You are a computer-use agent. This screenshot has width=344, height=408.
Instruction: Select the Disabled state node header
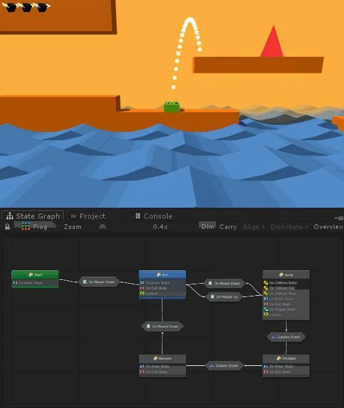click(x=286, y=358)
